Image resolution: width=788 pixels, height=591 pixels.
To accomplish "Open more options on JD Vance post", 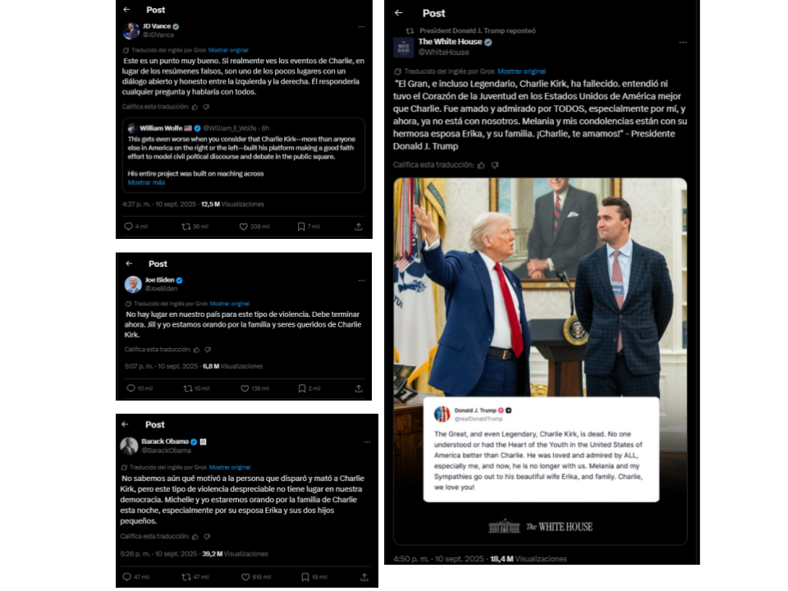I will (361, 26).
